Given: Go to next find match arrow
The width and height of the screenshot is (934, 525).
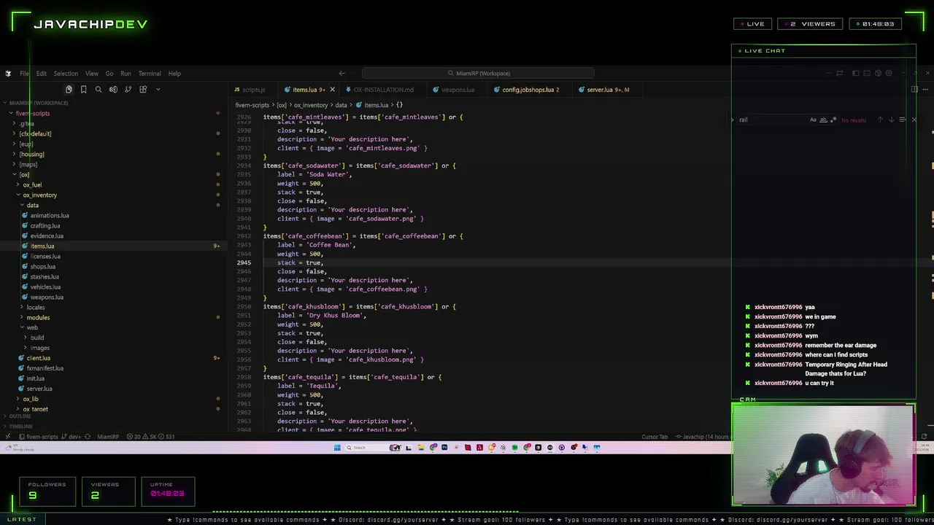Looking at the screenshot, I should [x=891, y=120].
